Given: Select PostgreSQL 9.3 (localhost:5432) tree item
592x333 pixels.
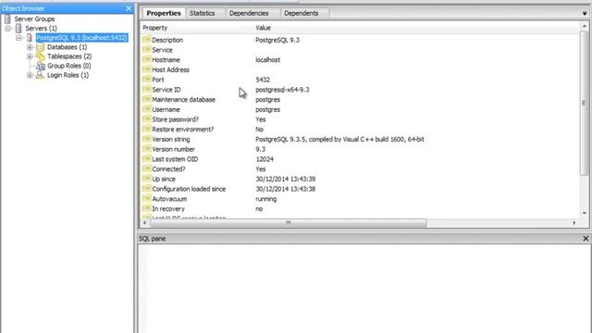Looking at the screenshot, I should pos(81,38).
